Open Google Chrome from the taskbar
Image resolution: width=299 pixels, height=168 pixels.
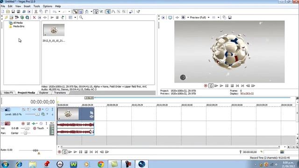point(101,164)
